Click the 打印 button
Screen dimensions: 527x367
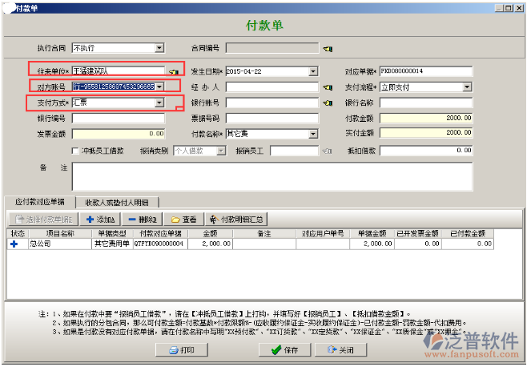point(180,350)
